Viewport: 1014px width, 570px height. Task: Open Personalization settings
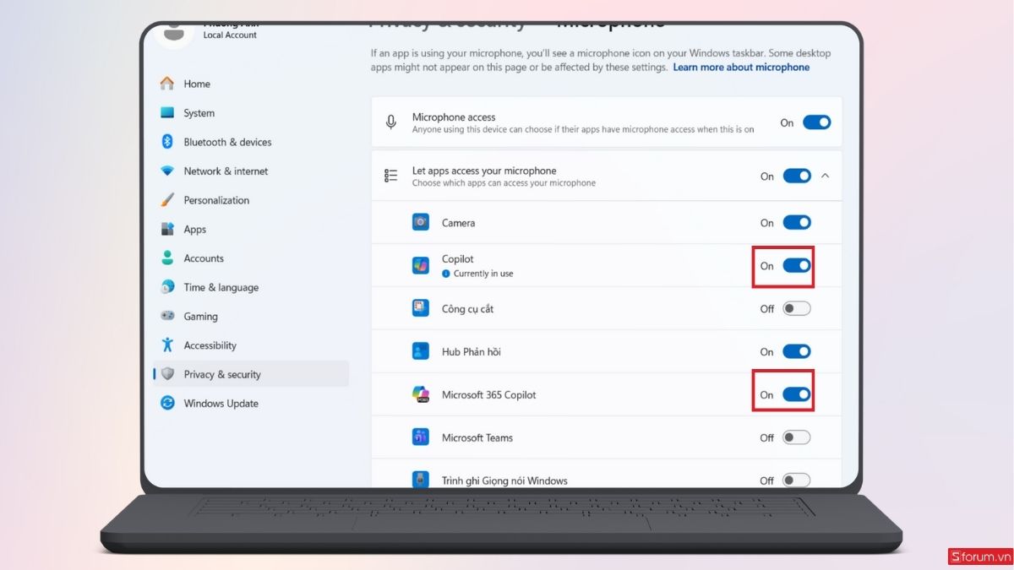[250, 200]
